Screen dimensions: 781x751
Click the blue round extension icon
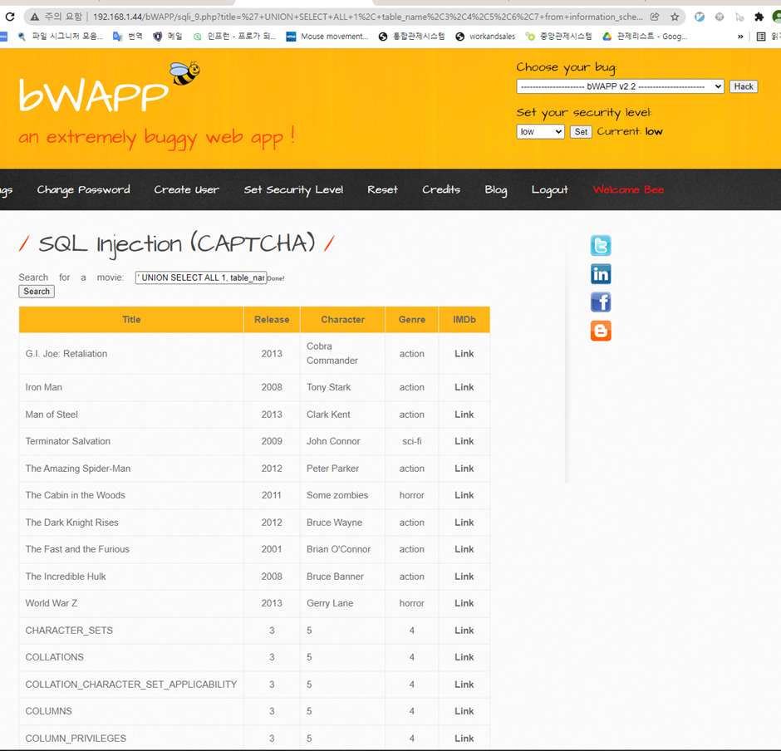coord(700,17)
